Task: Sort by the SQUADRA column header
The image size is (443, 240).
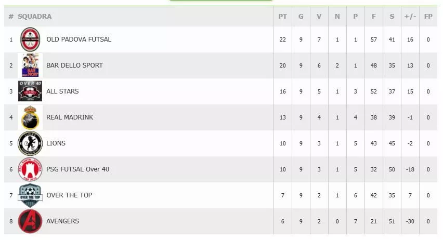Action: 34,17
